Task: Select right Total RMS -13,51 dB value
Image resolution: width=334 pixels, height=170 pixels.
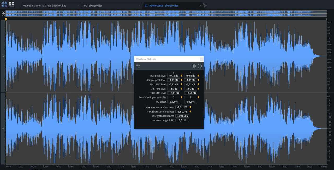Action: click(190, 93)
